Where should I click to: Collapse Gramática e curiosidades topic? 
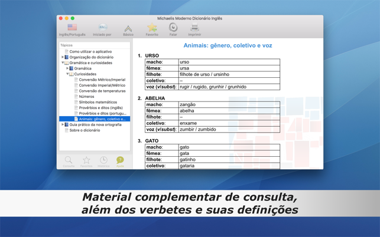coord(63,62)
